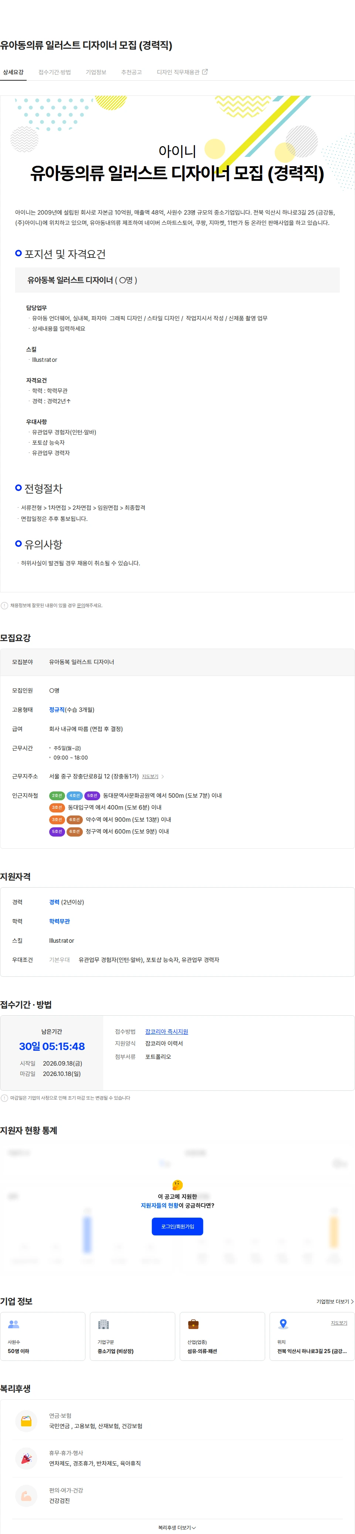Click the green 2호선 badge for 동대문역사문화공원역

[57, 795]
